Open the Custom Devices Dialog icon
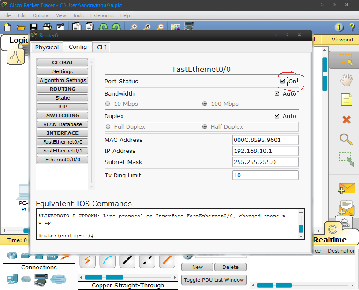Image resolution: width=359 pixels, height=290 pixels. coord(189,26)
